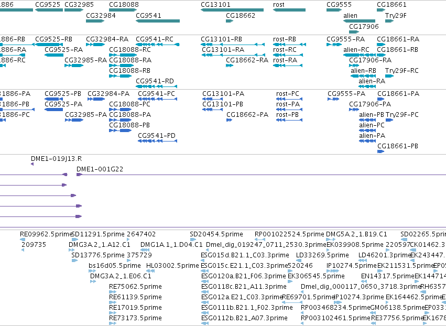Click EST DMG1A.1_1.D04.C1
446x326 pixels.
[171, 245]
